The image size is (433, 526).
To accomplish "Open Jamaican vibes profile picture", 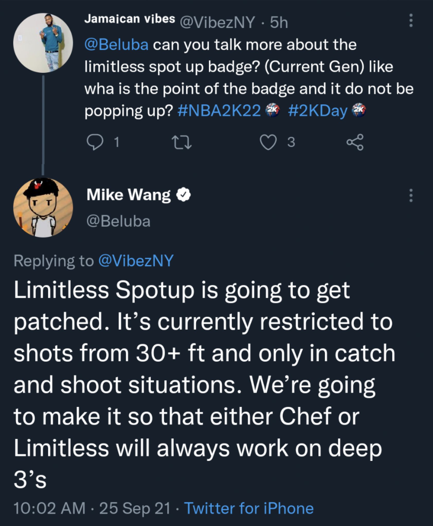I will click(x=43, y=43).
